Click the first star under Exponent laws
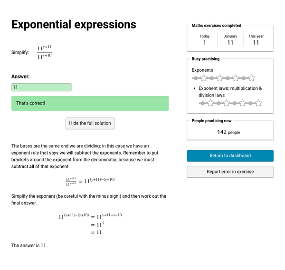This screenshot has width=285, height=270. (x=210, y=103)
